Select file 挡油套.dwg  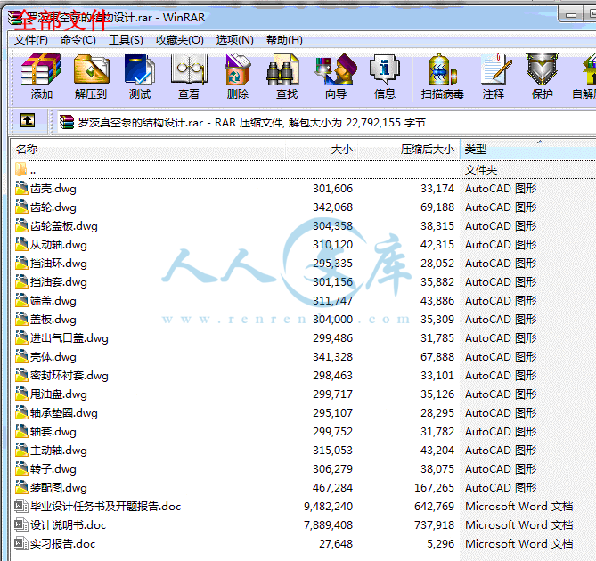coord(59,281)
